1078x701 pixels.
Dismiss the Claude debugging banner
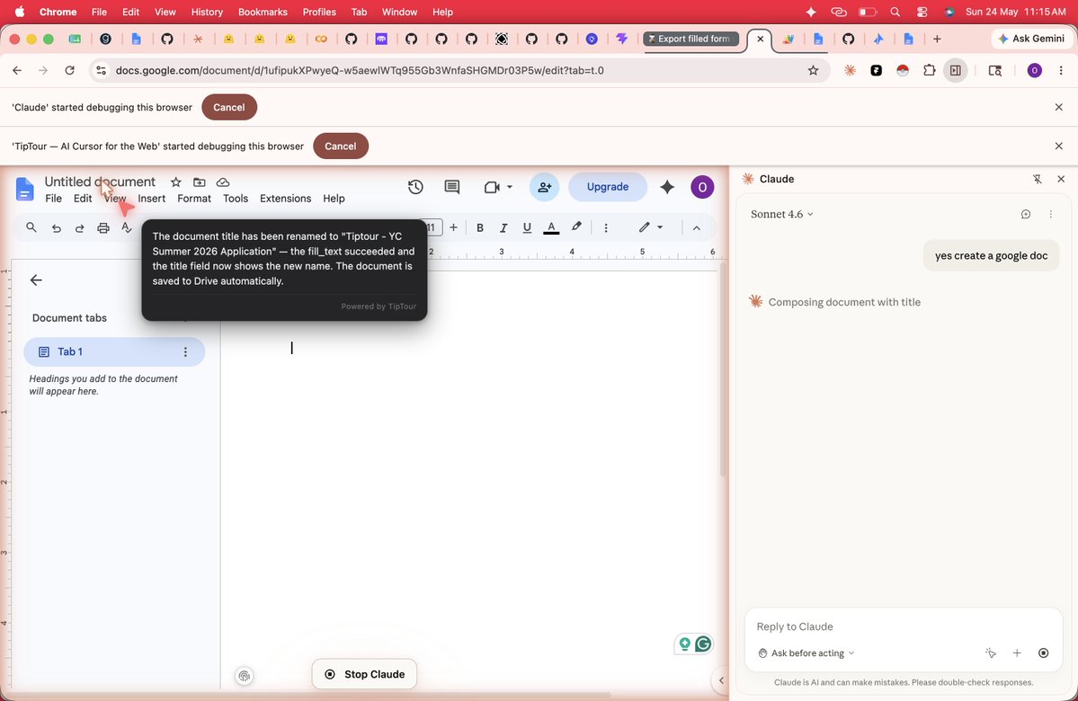[1059, 107]
